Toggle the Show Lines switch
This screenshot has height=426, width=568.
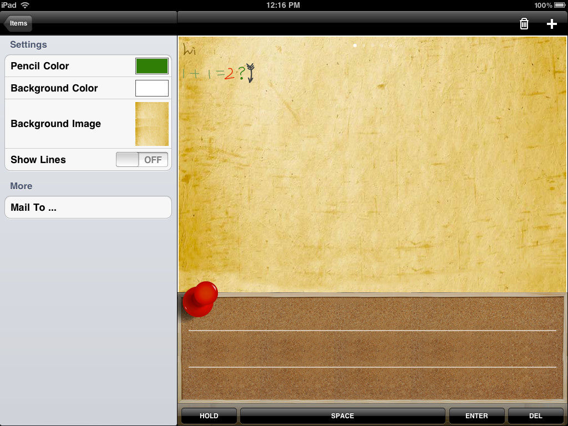(x=142, y=159)
